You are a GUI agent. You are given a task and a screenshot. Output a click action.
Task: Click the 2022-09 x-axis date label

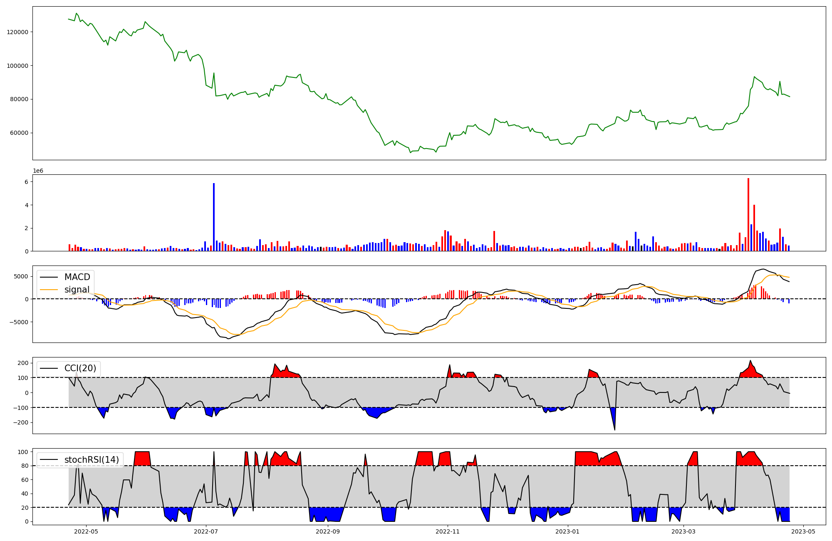click(328, 531)
